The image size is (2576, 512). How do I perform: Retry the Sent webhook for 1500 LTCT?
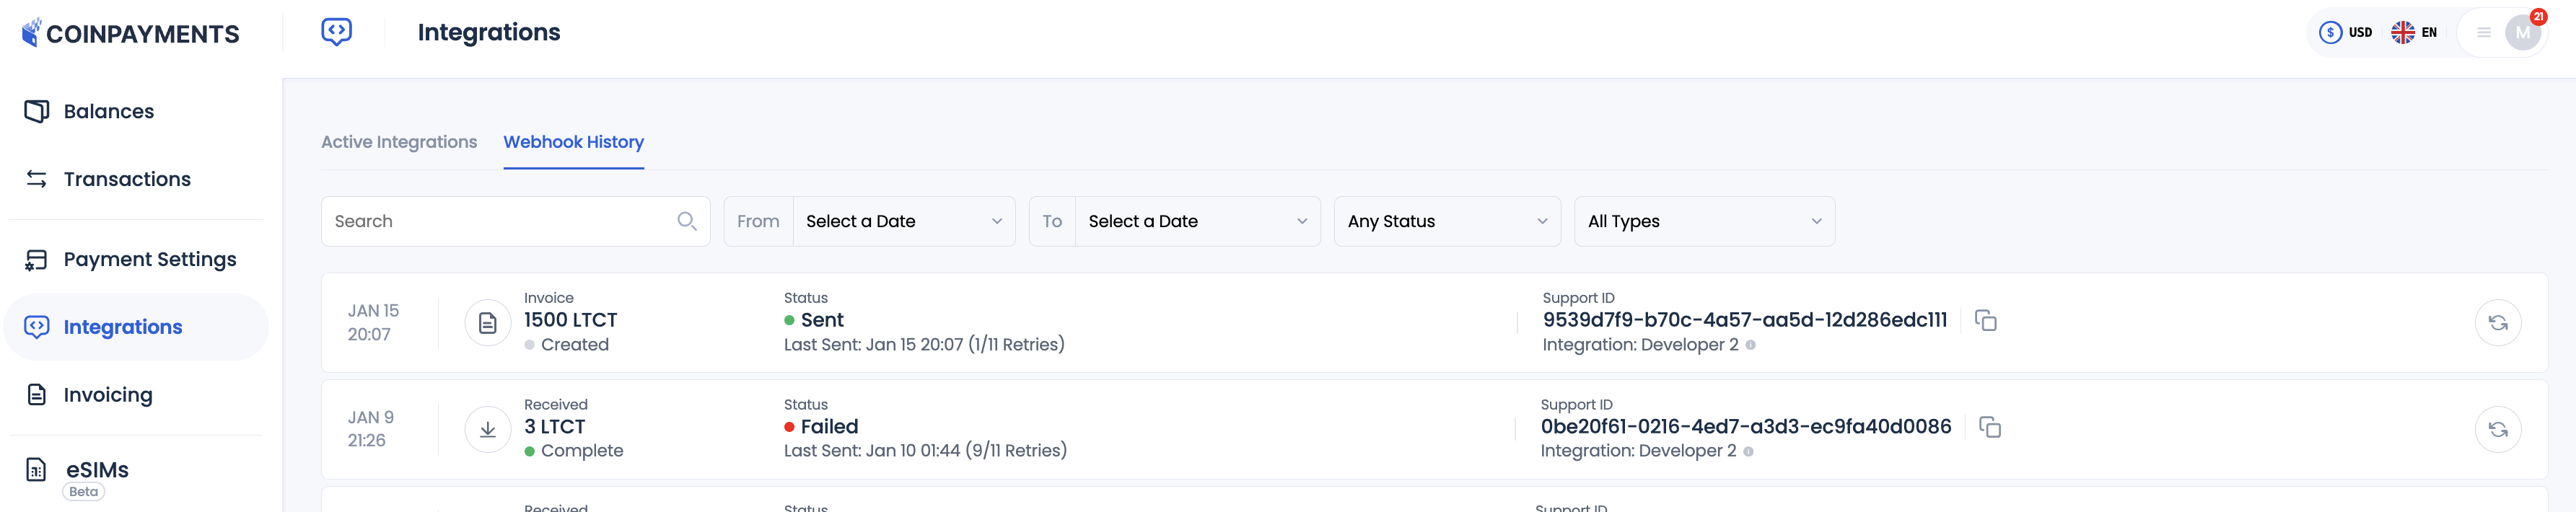(x=2499, y=323)
